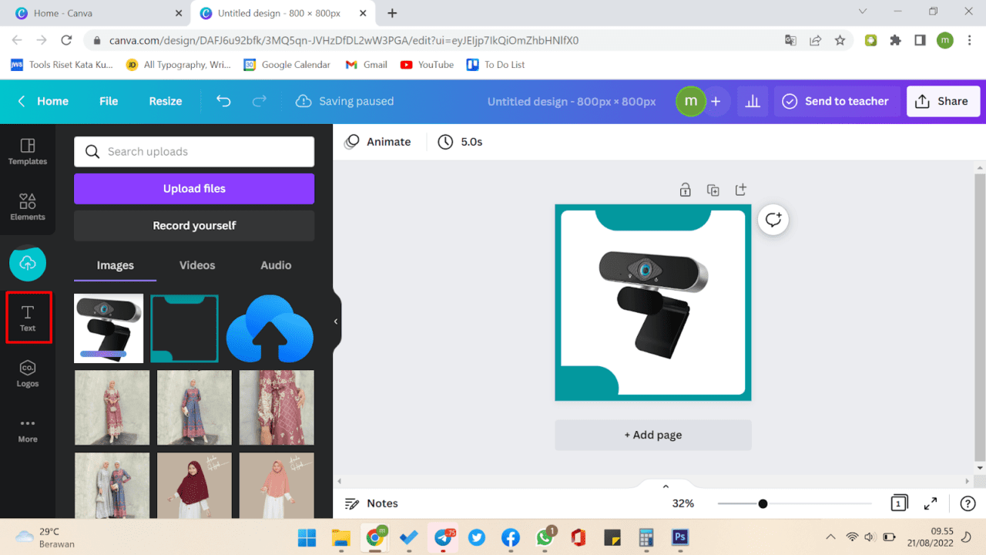Select the Text panel in the sidebar
The width and height of the screenshot is (986, 555).
click(x=28, y=317)
